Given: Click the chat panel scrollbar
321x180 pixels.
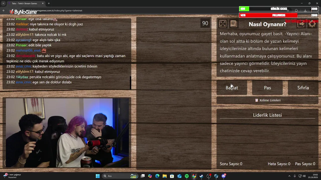Looking at the screenshot, I should point(130,82).
